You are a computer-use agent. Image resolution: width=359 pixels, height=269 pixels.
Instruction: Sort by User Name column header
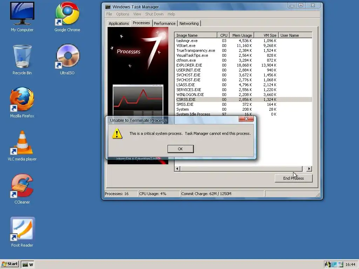(x=295, y=35)
